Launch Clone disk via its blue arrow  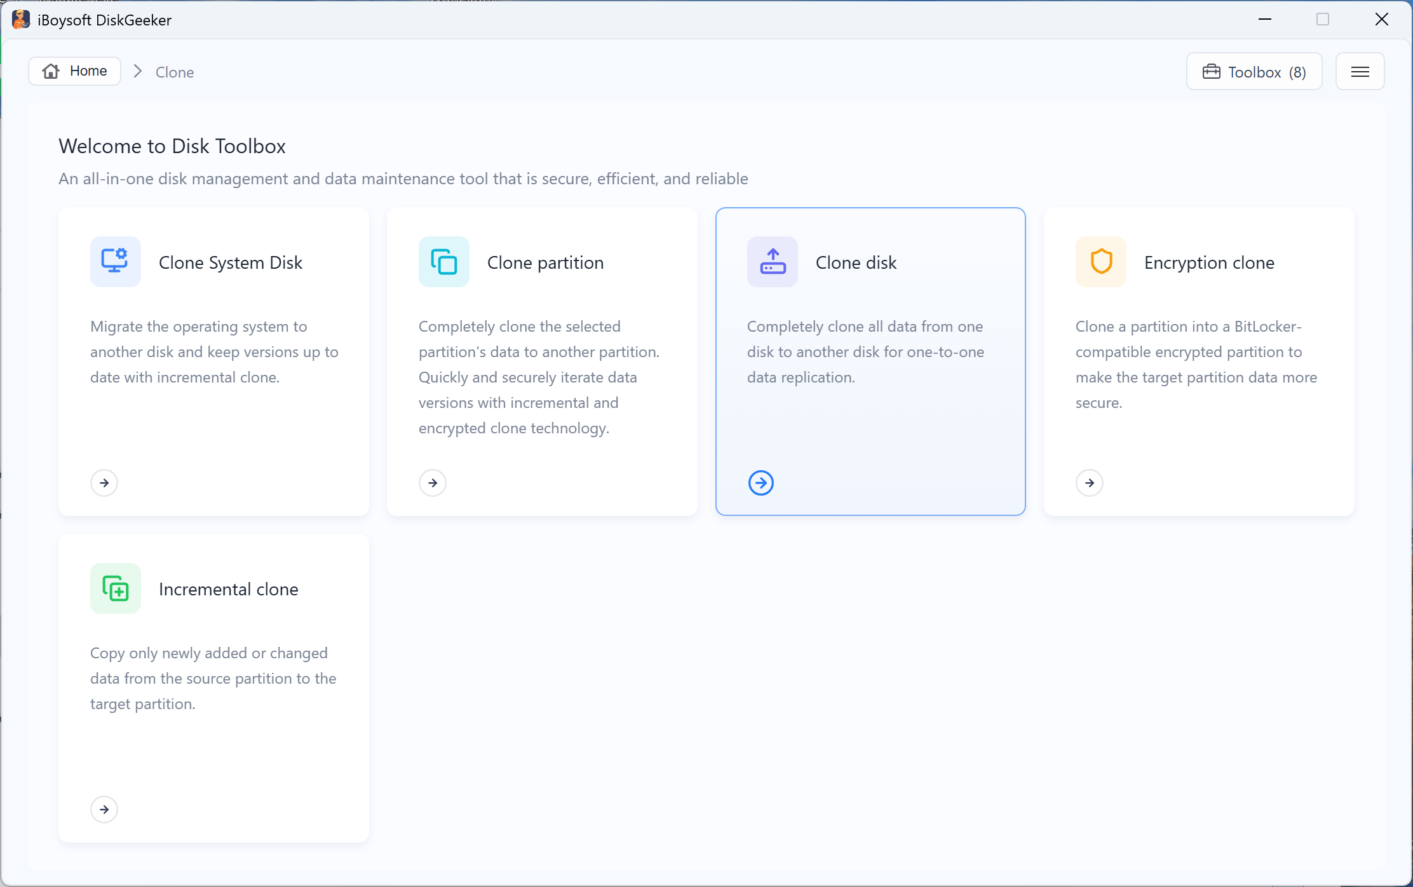coord(761,483)
